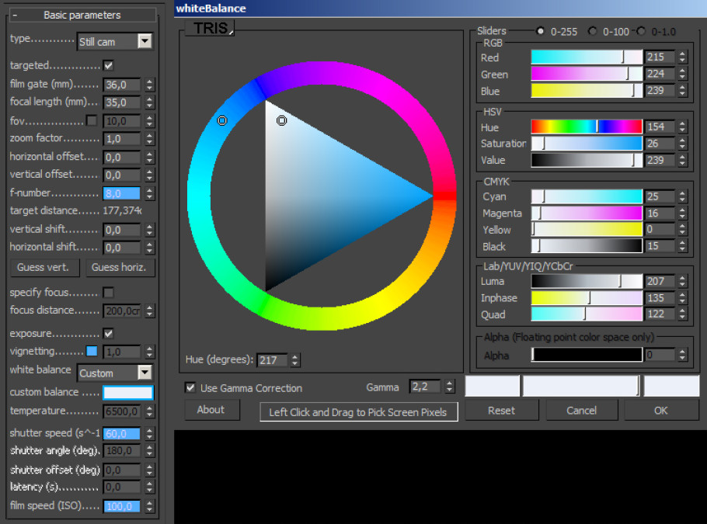Click the Cyan value spinner arrows
707x524 pixels.
pyautogui.click(x=682, y=196)
